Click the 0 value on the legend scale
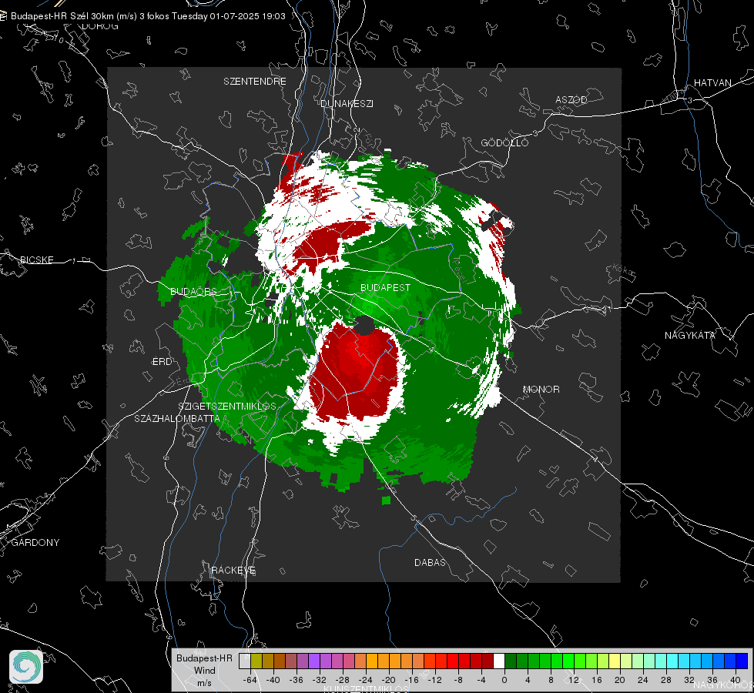 coord(504,680)
